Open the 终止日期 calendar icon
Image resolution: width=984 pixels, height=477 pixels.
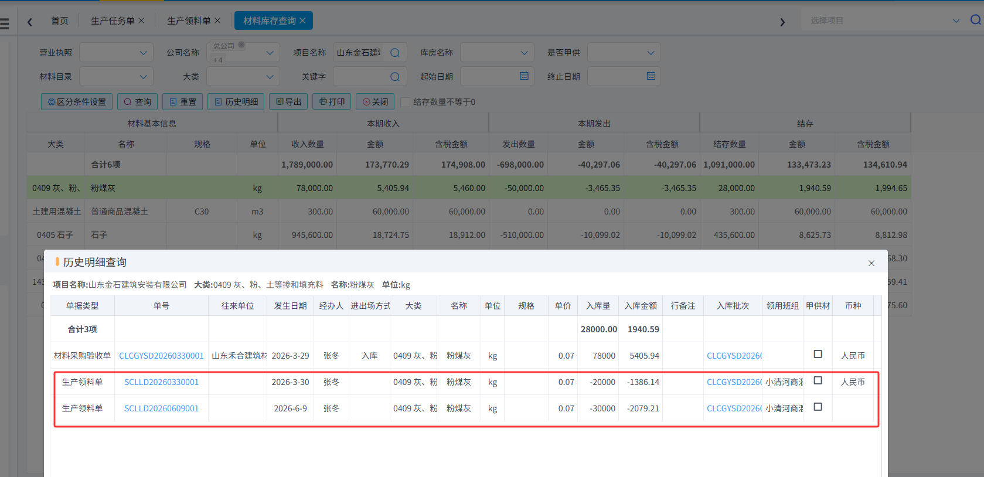pyautogui.click(x=651, y=76)
